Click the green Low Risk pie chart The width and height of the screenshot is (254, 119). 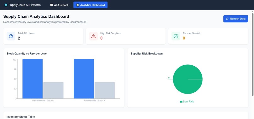tap(188, 79)
